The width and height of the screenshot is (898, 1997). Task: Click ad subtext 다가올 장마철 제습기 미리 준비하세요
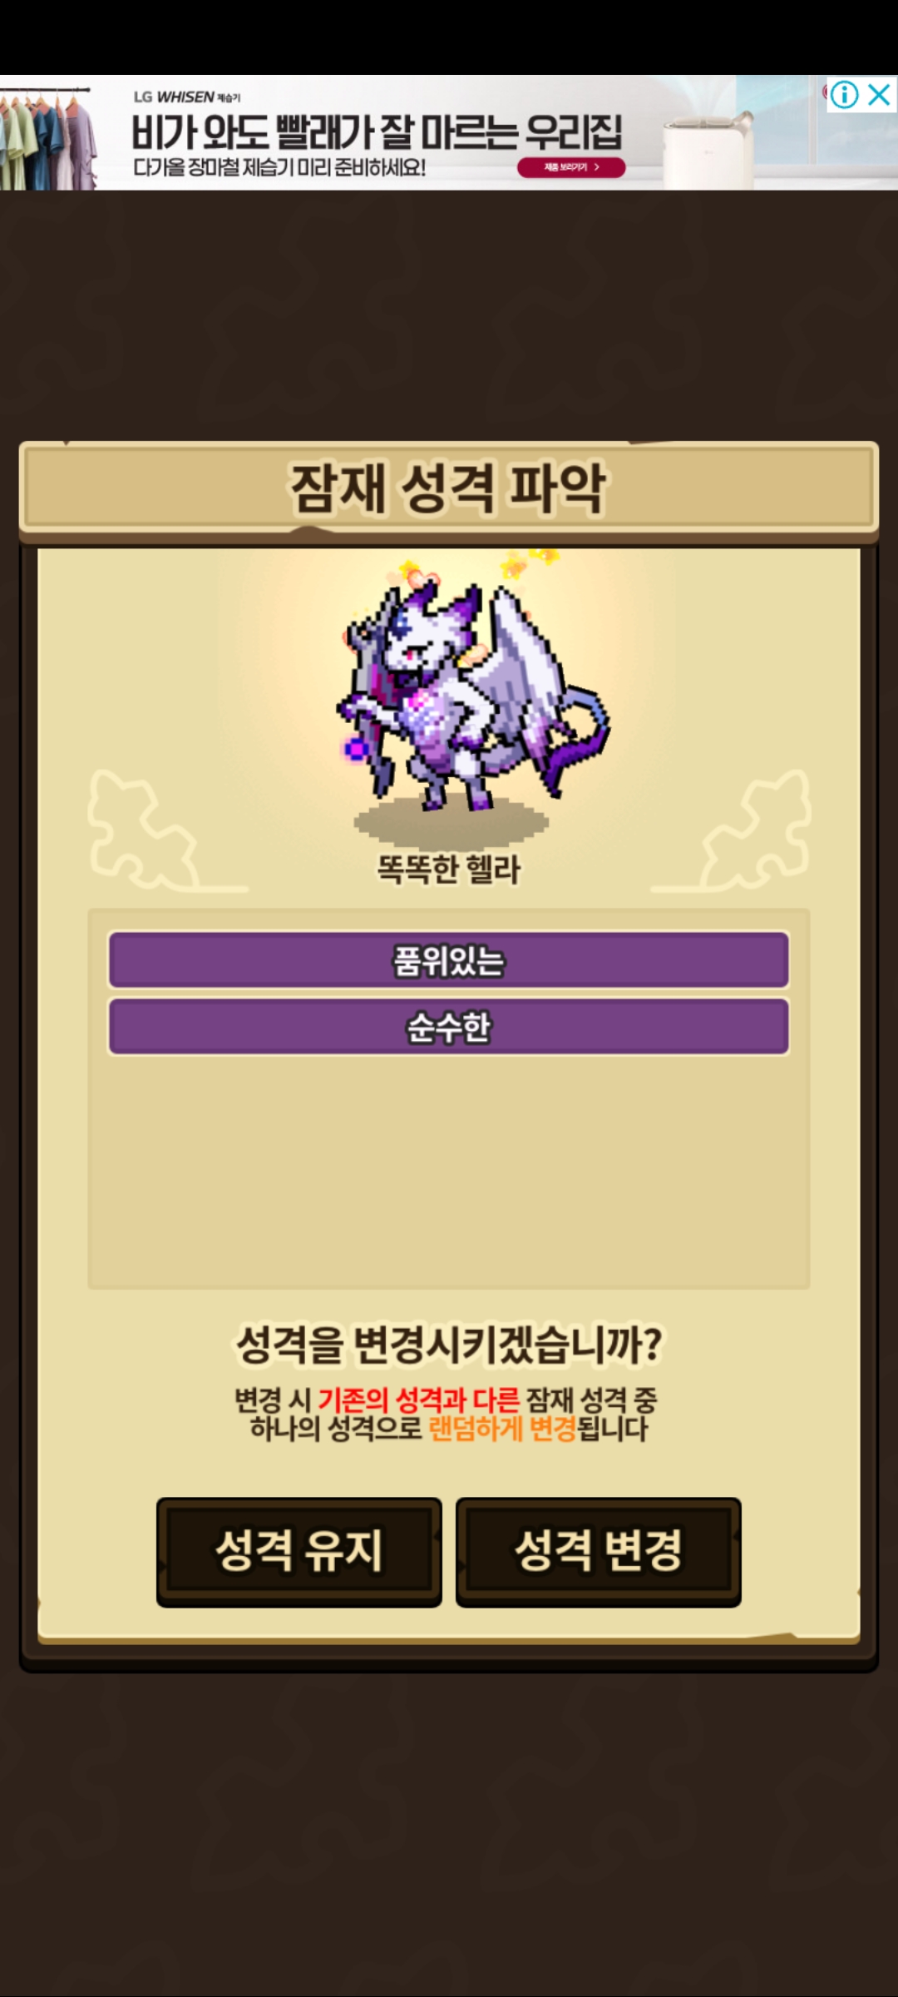coord(279,167)
